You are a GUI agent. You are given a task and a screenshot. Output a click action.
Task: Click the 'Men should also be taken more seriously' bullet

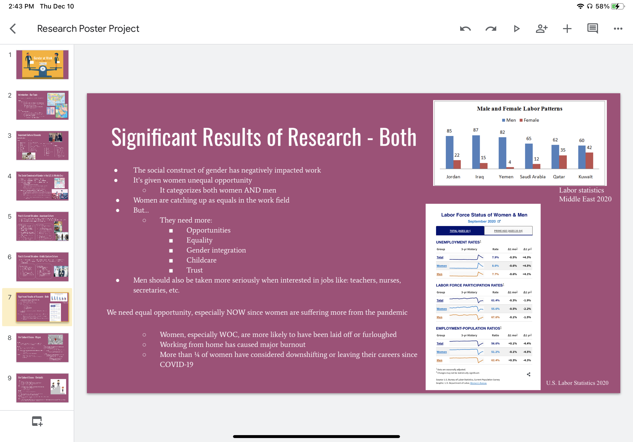(267, 285)
